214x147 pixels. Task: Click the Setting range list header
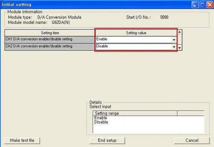135,113
